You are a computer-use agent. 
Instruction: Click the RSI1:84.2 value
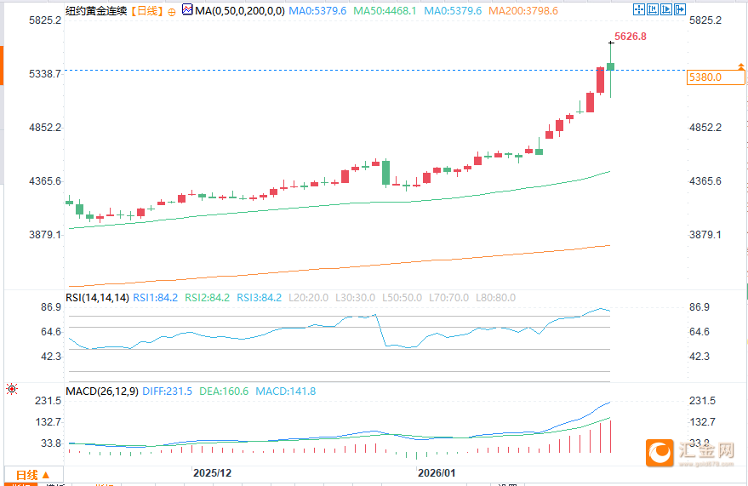tap(155, 298)
